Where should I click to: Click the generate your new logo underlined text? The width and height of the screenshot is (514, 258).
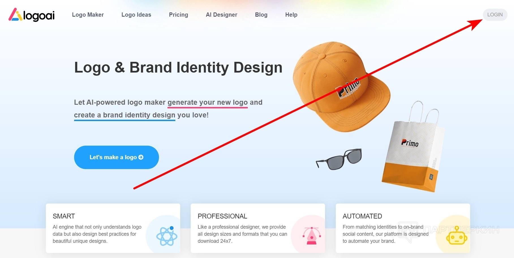point(208,102)
